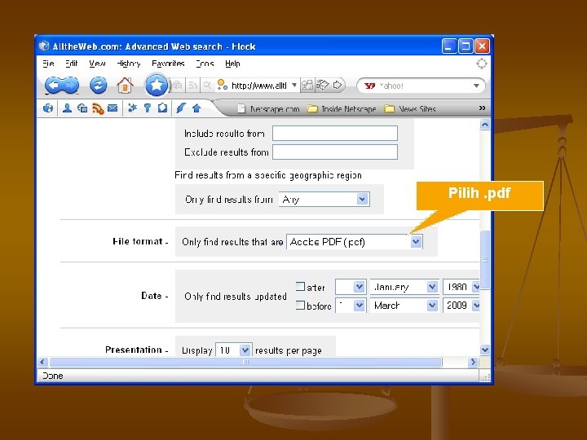
Task: Click the email link envelope-arrow icon
Action: click(x=322, y=86)
